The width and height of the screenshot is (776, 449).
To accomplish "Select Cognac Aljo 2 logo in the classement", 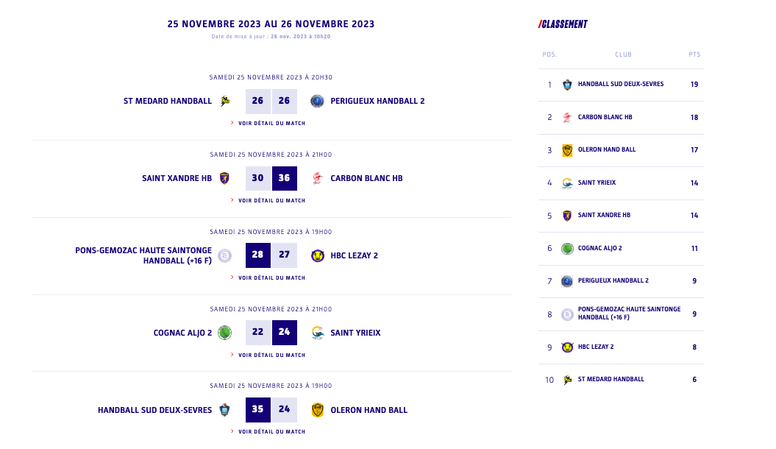I will tap(567, 249).
